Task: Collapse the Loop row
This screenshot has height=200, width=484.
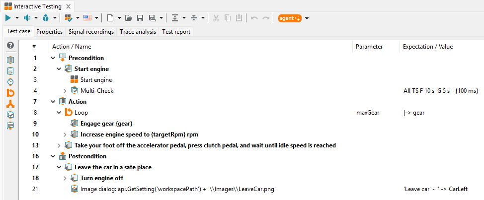Action: coord(59,113)
